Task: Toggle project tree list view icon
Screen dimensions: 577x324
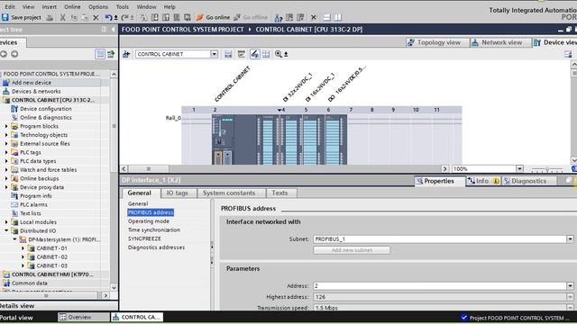Action: (100, 54)
